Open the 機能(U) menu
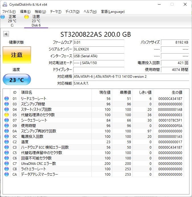 [x=40, y=12]
